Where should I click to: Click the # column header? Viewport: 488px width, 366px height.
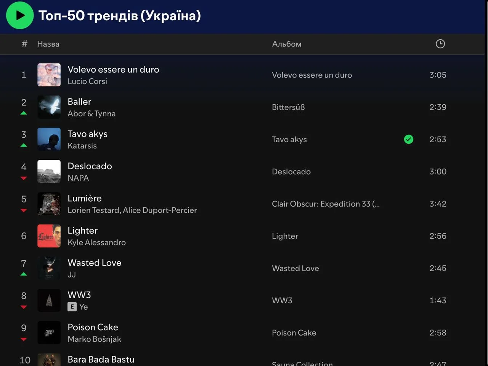(x=24, y=44)
